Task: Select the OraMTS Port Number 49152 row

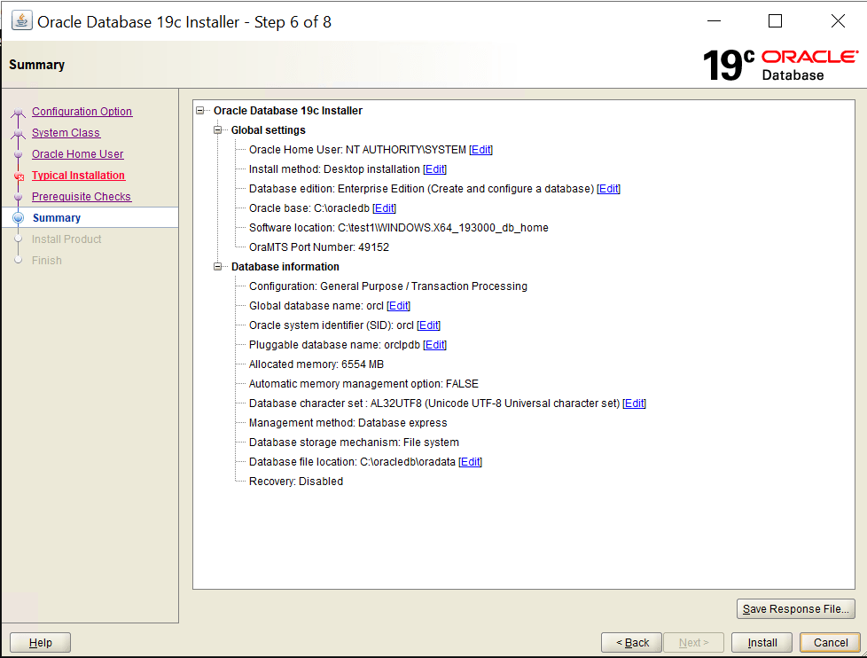Action: pos(319,247)
